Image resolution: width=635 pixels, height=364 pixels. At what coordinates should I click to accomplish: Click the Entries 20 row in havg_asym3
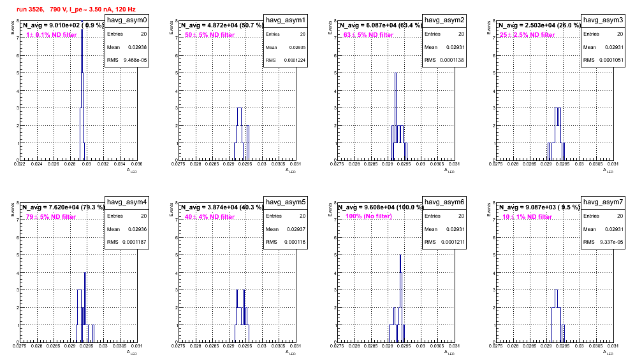point(603,34)
